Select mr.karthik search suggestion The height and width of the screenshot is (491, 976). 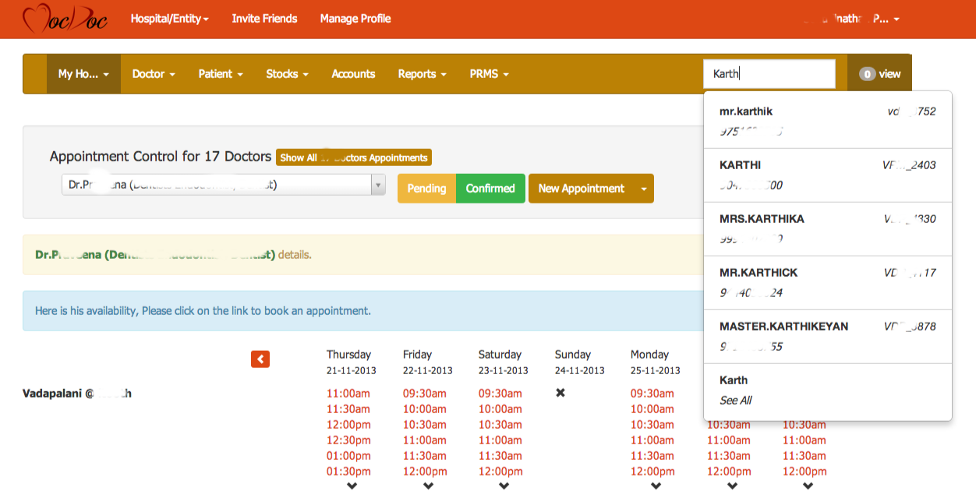tap(827, 122)
